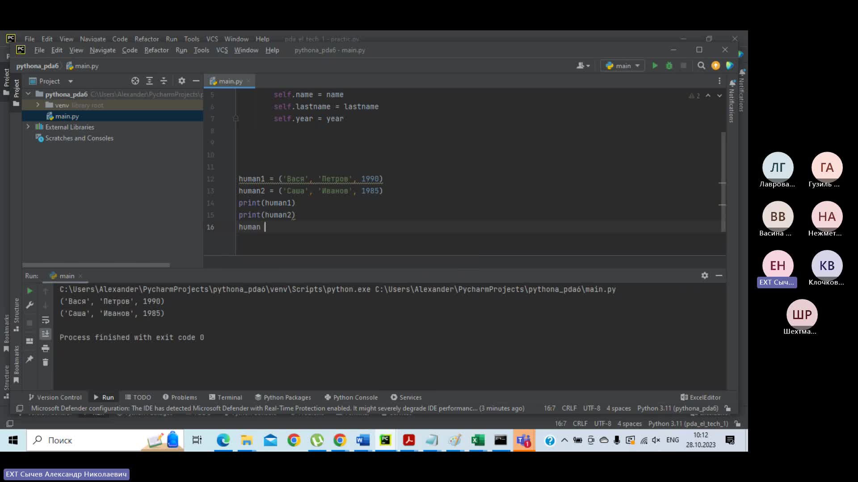The width and height of the screenshot is (858, 482).
Task: Go to next highlighted warning arrow
Action: click(719, 96)
